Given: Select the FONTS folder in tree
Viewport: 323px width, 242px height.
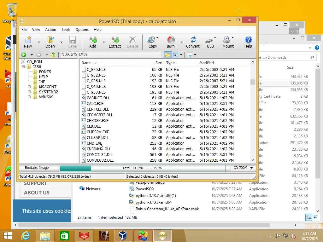Looking at the screenshot, I should (45, 72).
